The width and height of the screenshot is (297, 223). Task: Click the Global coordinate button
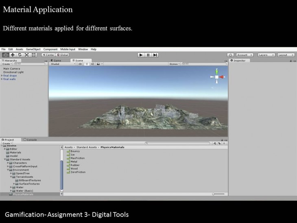pos(63,55)
